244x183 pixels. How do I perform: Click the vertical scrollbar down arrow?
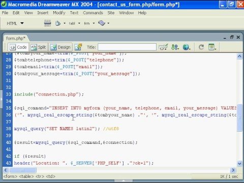(x=239, y=163)
